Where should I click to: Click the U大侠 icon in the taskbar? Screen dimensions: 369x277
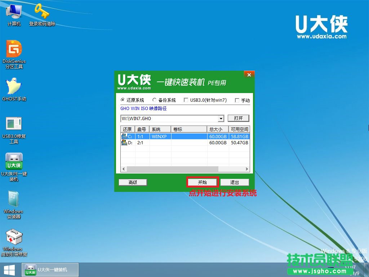[50, 269]
